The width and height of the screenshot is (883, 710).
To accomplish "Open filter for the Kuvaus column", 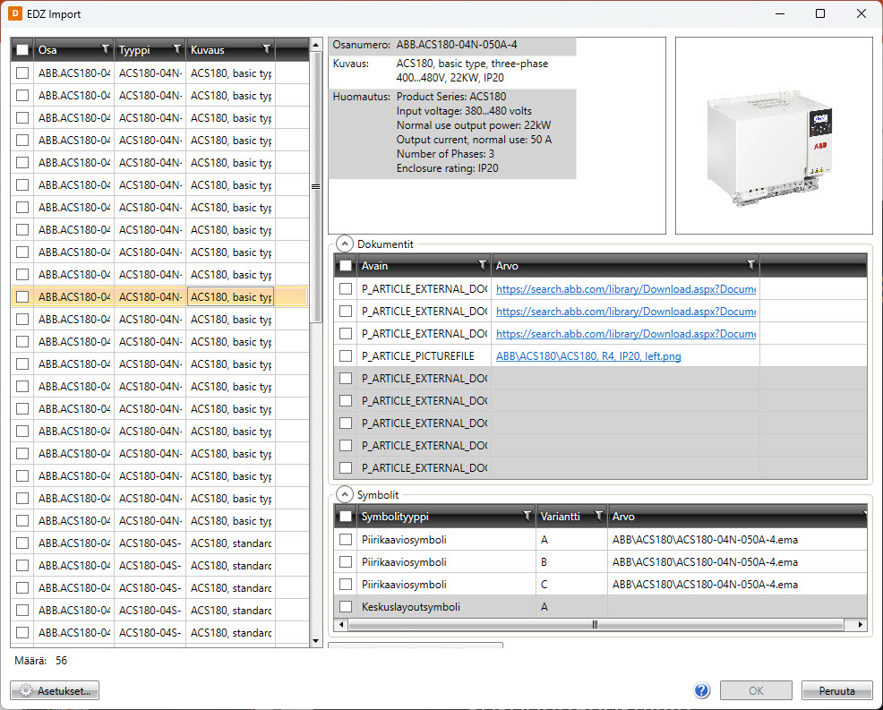I will (266, 50).
